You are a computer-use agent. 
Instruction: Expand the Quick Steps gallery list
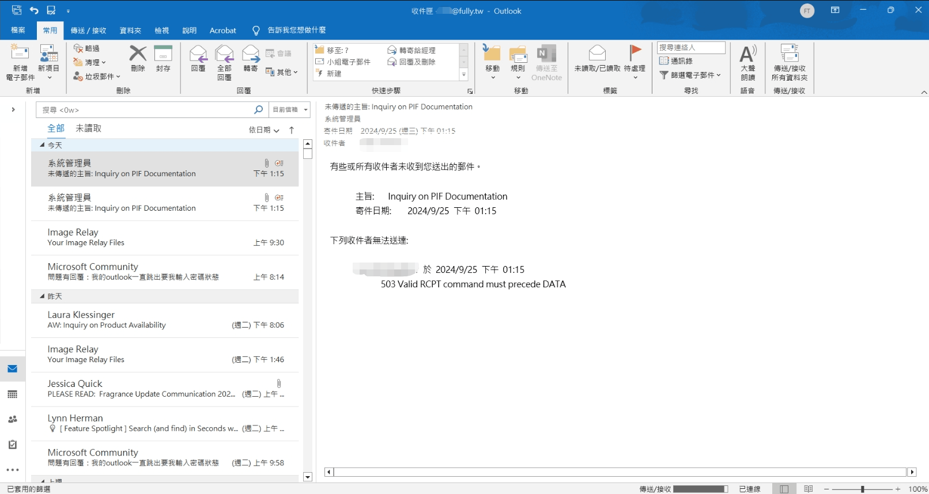pyautogui.click(x=463, y=74)
